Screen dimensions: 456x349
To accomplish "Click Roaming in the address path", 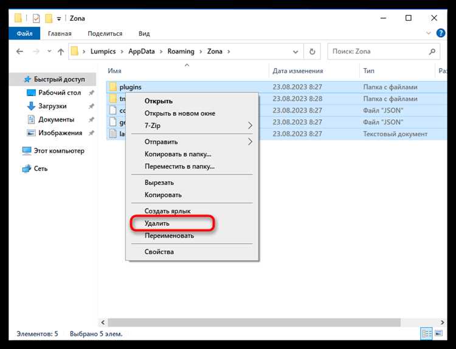I will tap(181, 51).
